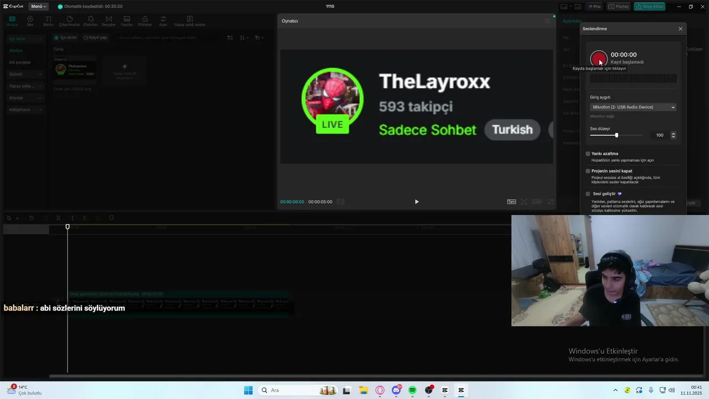Open File Explorer from the taskbar
The image size is (709, 399).
click(x=363, y=390)
